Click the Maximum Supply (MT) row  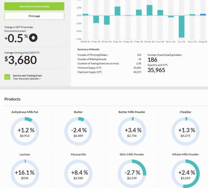pyautogui.click(x=109, y=72)
